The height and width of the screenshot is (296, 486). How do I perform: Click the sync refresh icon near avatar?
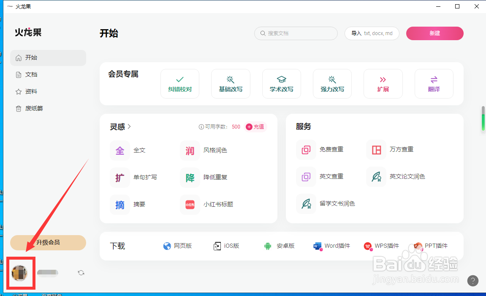[x=81, y=273]
